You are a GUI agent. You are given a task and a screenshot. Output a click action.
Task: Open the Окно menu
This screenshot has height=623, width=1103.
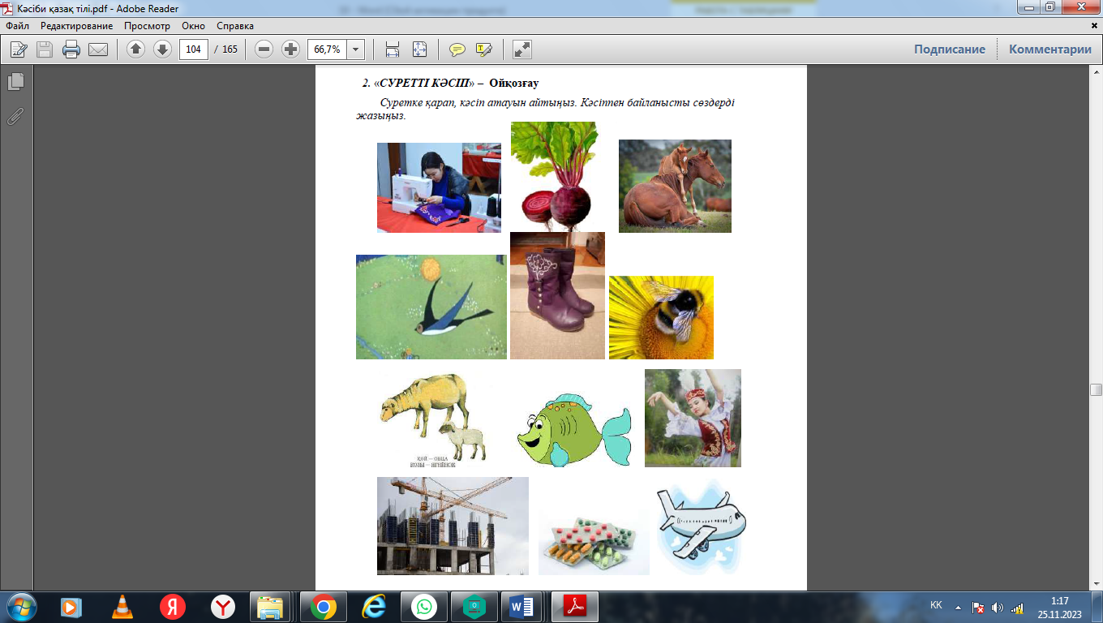click(x=194, y=26)
